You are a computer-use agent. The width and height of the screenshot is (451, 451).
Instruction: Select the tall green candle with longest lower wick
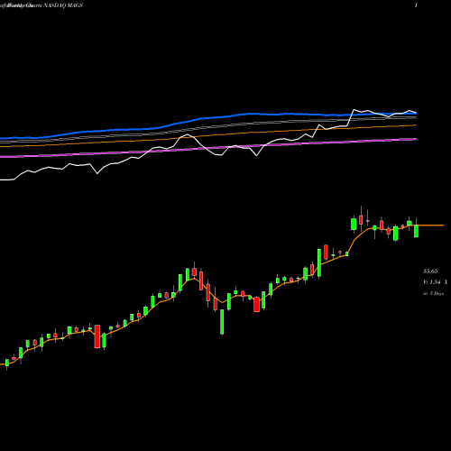pos(222,322)
